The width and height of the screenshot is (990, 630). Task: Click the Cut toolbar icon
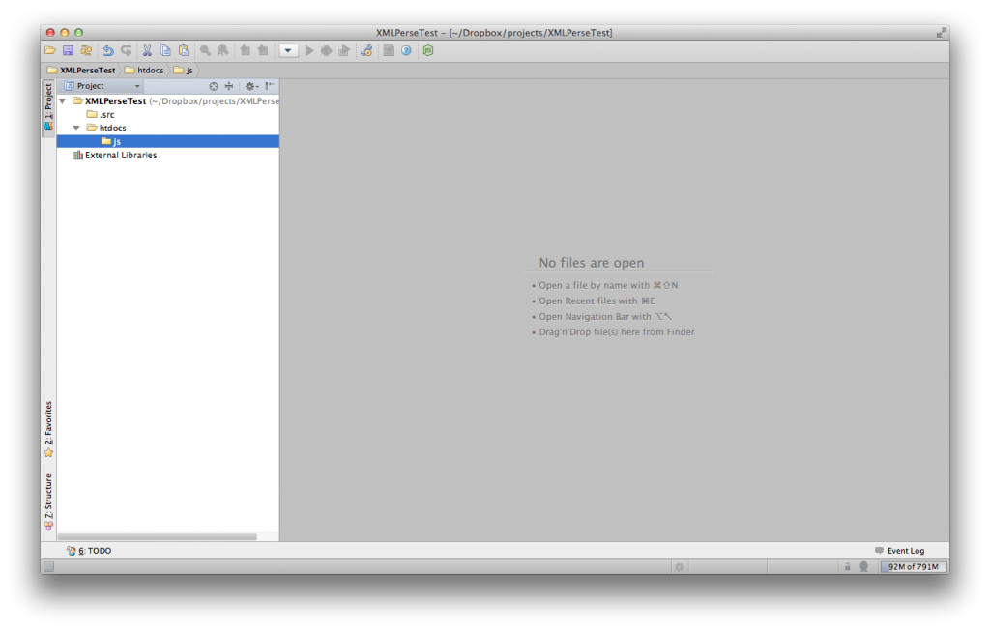(146, 50)
